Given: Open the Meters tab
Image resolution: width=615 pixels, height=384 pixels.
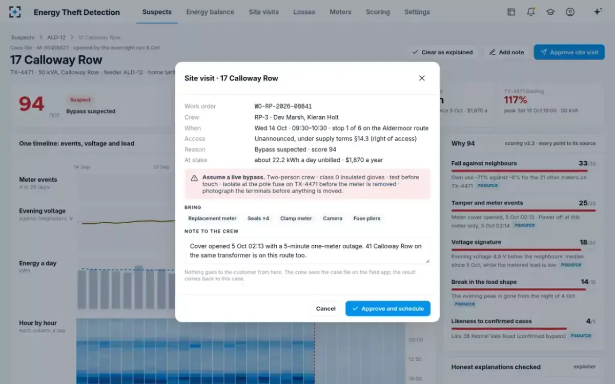Looking at the screenshot, I should (340, 12).
